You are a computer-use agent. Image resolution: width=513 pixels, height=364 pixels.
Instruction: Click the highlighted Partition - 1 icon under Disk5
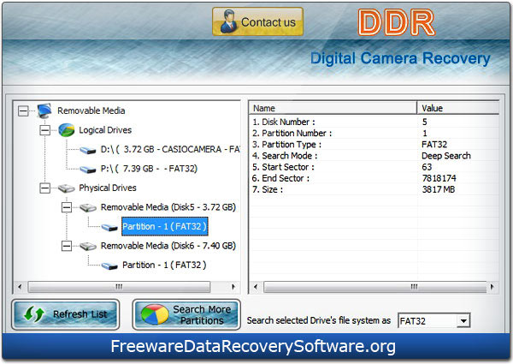[x=109, y=227]
